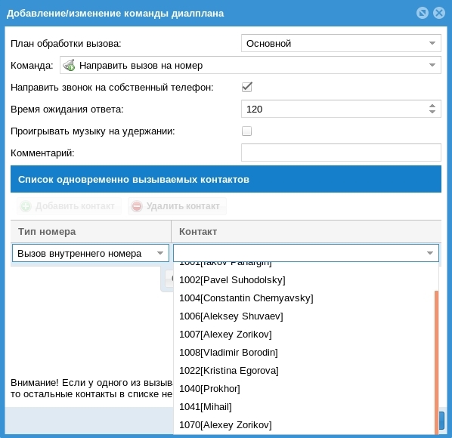
Task: Click the green plus add-contact icon
Action: 26,206
